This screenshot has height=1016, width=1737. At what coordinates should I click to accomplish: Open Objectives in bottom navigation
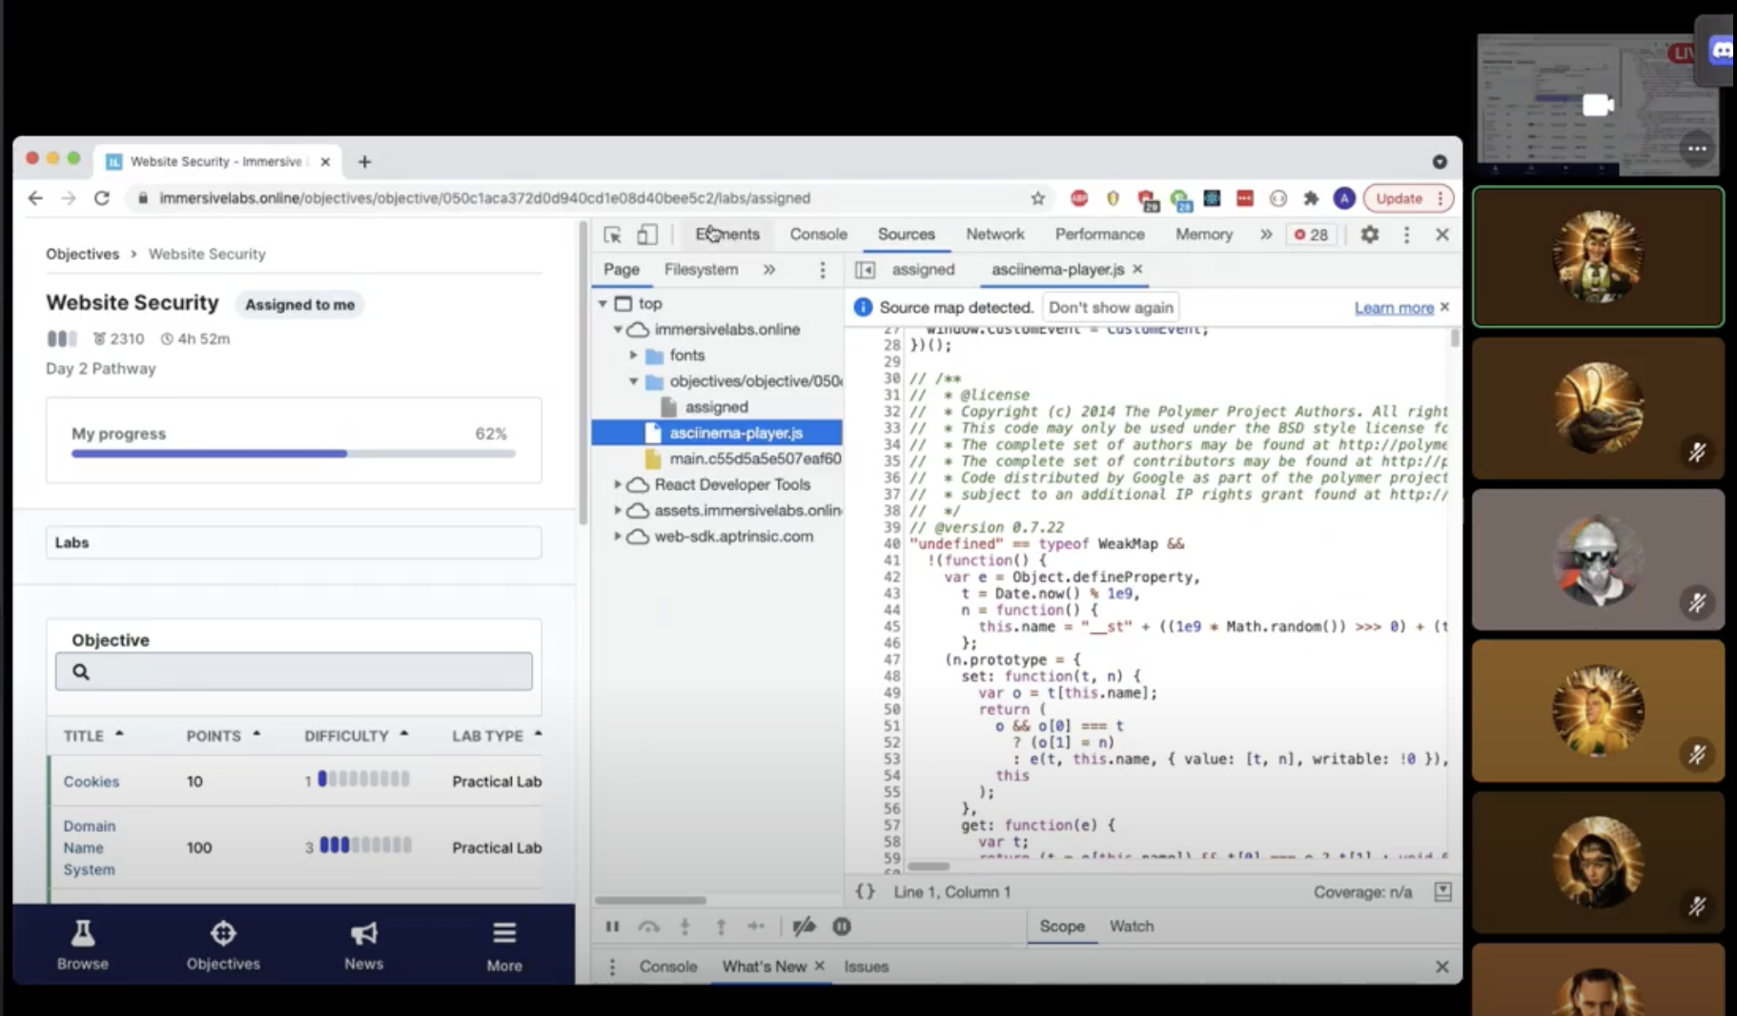point(223,945)
